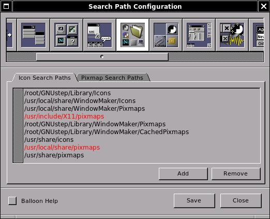Click the path list vertical scrollbar
270x219 pixels.
point(18,125)
